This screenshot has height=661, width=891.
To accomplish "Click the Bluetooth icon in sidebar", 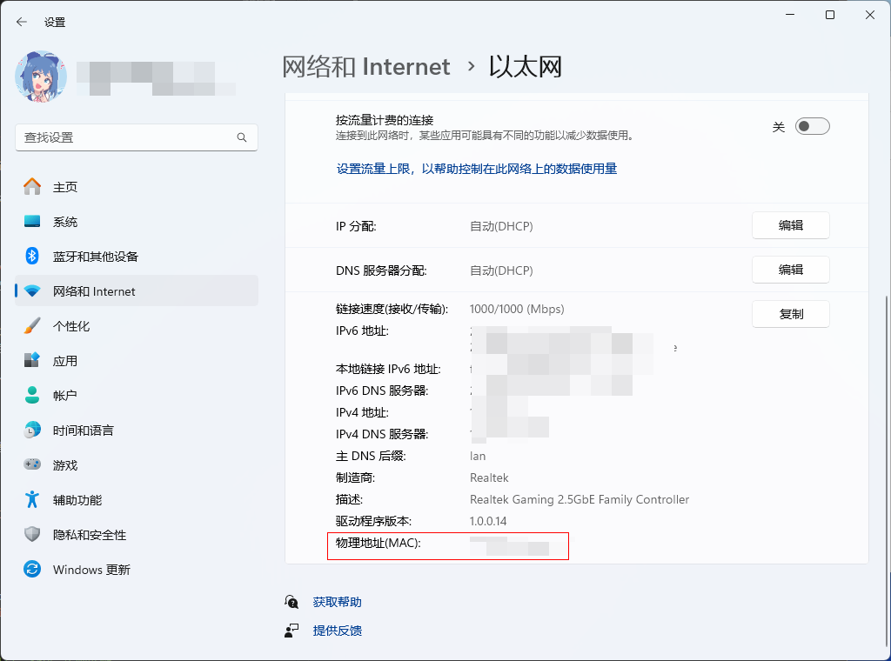I will pos(32,257).
